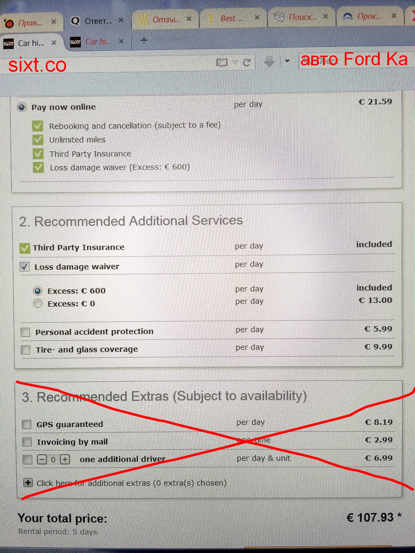Enable GPS guaranteed checkbox

27,424
